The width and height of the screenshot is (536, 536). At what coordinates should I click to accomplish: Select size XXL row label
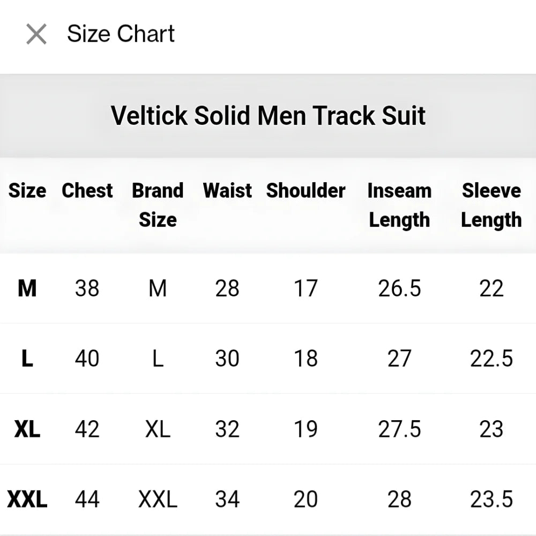pos(27,500)
